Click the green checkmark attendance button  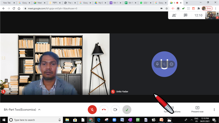[x=127, y=110]
